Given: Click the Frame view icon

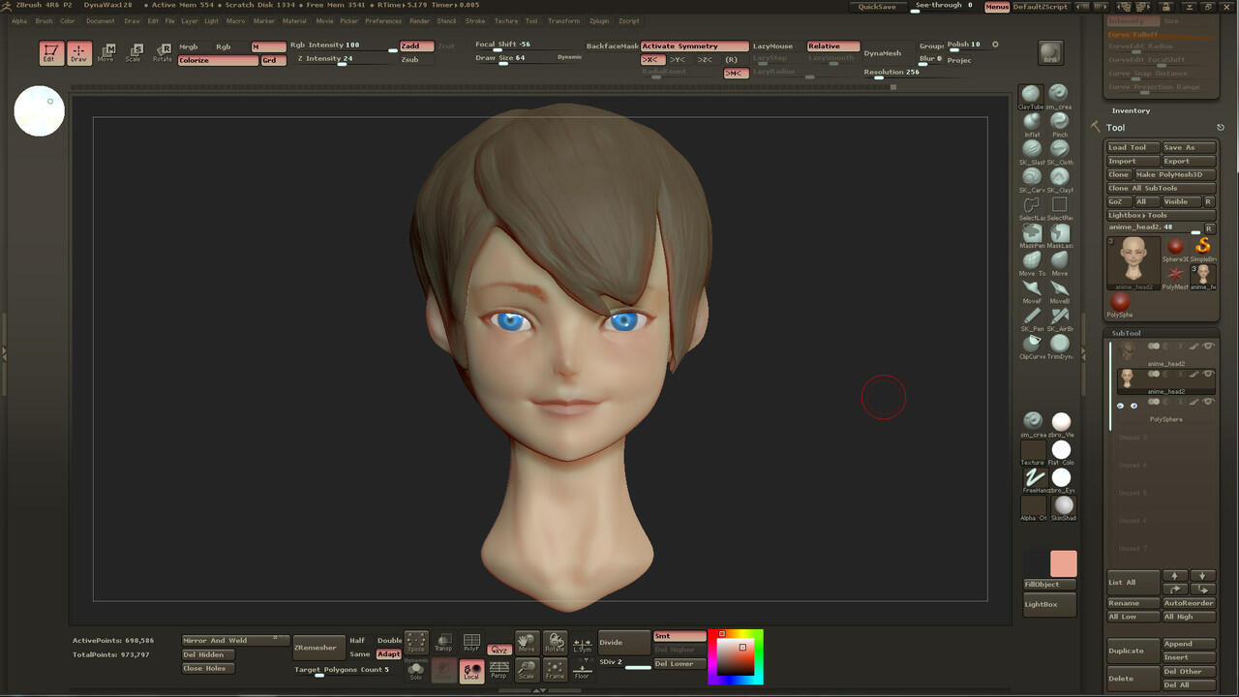Looking at the screenshot, I should [555, 670].
